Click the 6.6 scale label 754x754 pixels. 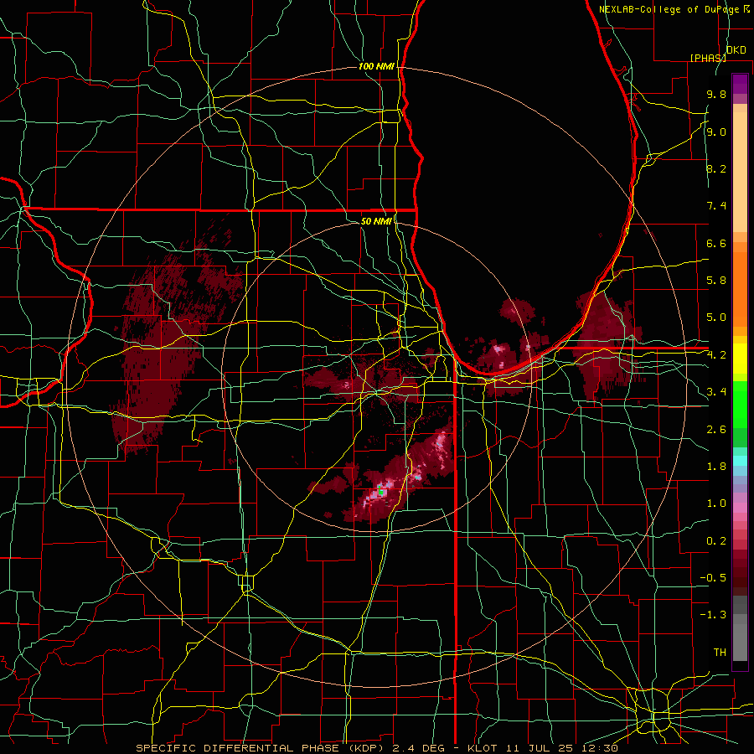[716, 244]
